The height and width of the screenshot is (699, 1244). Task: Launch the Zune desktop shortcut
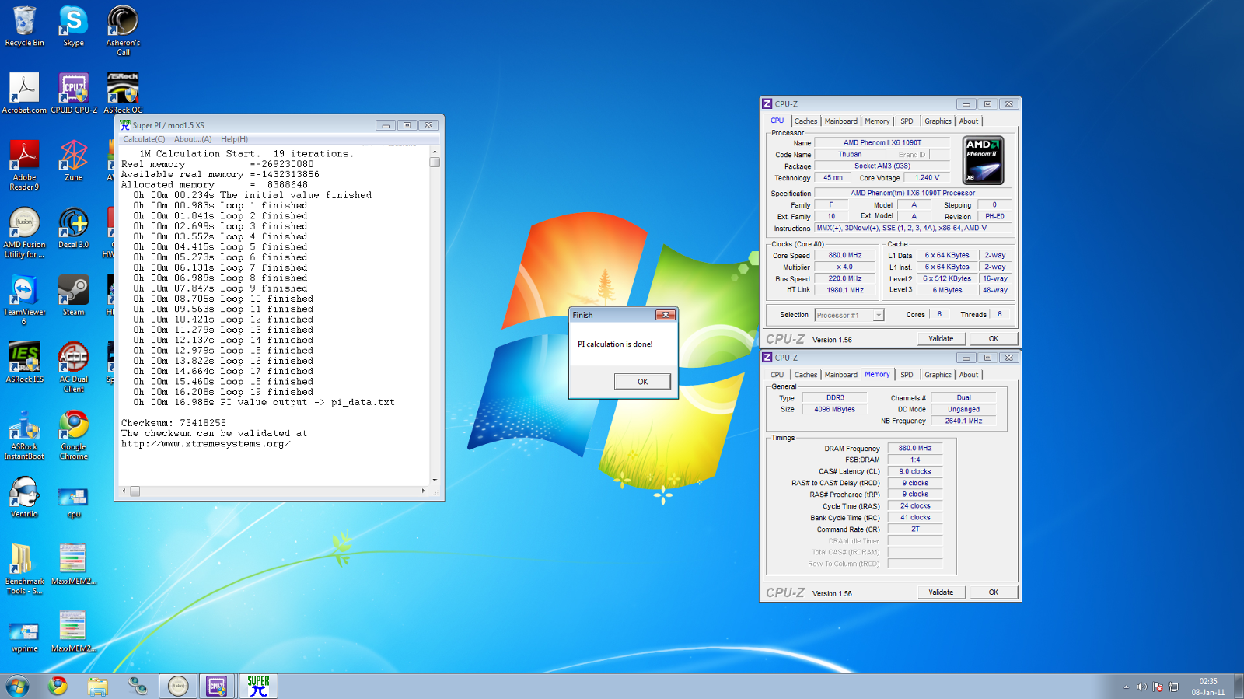73,161
